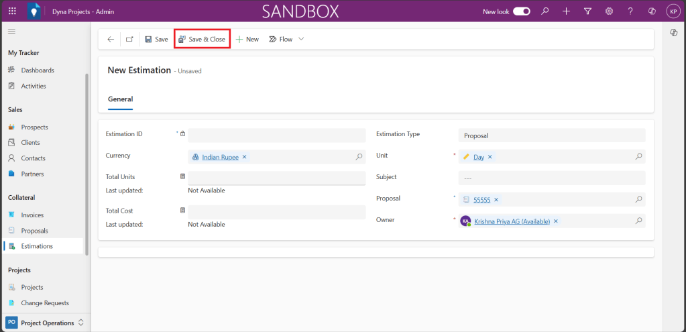This screenshot has height=332, width=686.
Task: Toggle the New look switch
Action: pos(522,11)
